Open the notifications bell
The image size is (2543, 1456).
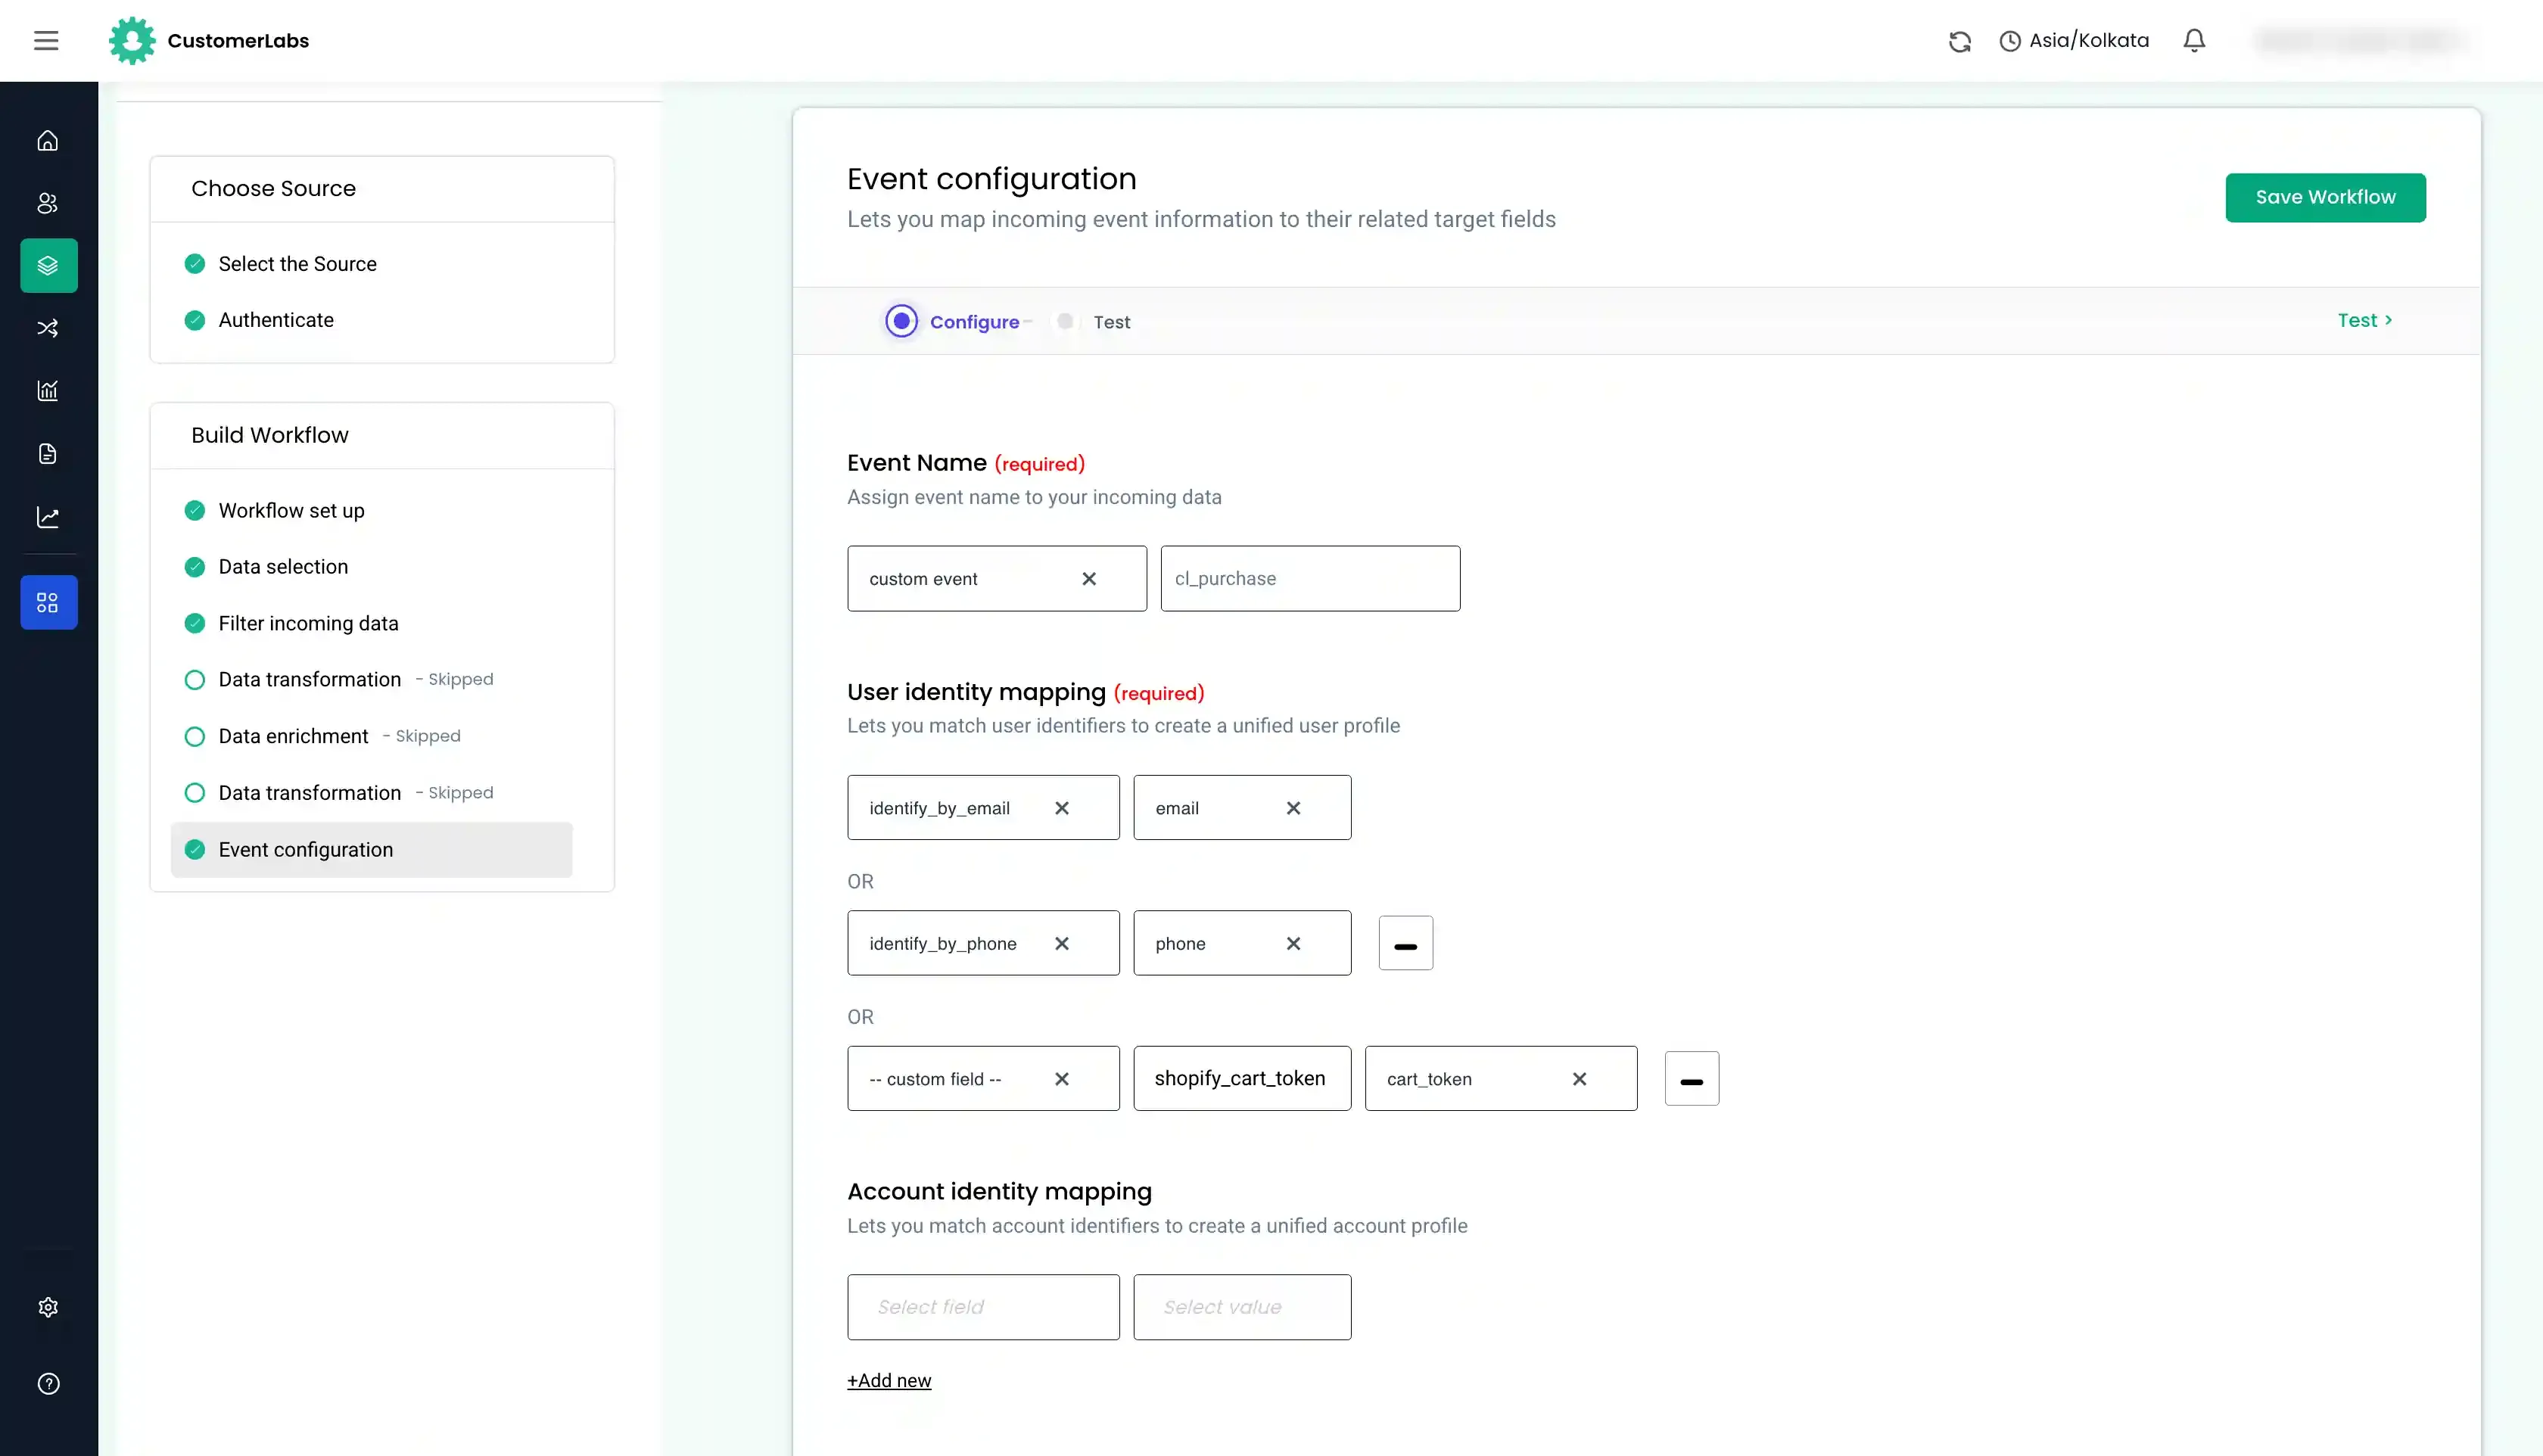click(x=2194, y=41)
